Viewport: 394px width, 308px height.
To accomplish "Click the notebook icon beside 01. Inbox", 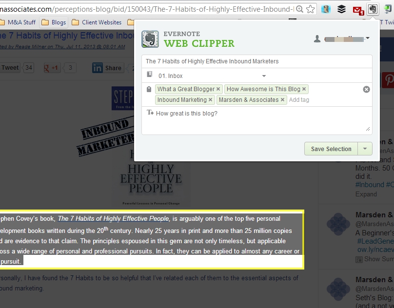I will click(150, 74).
